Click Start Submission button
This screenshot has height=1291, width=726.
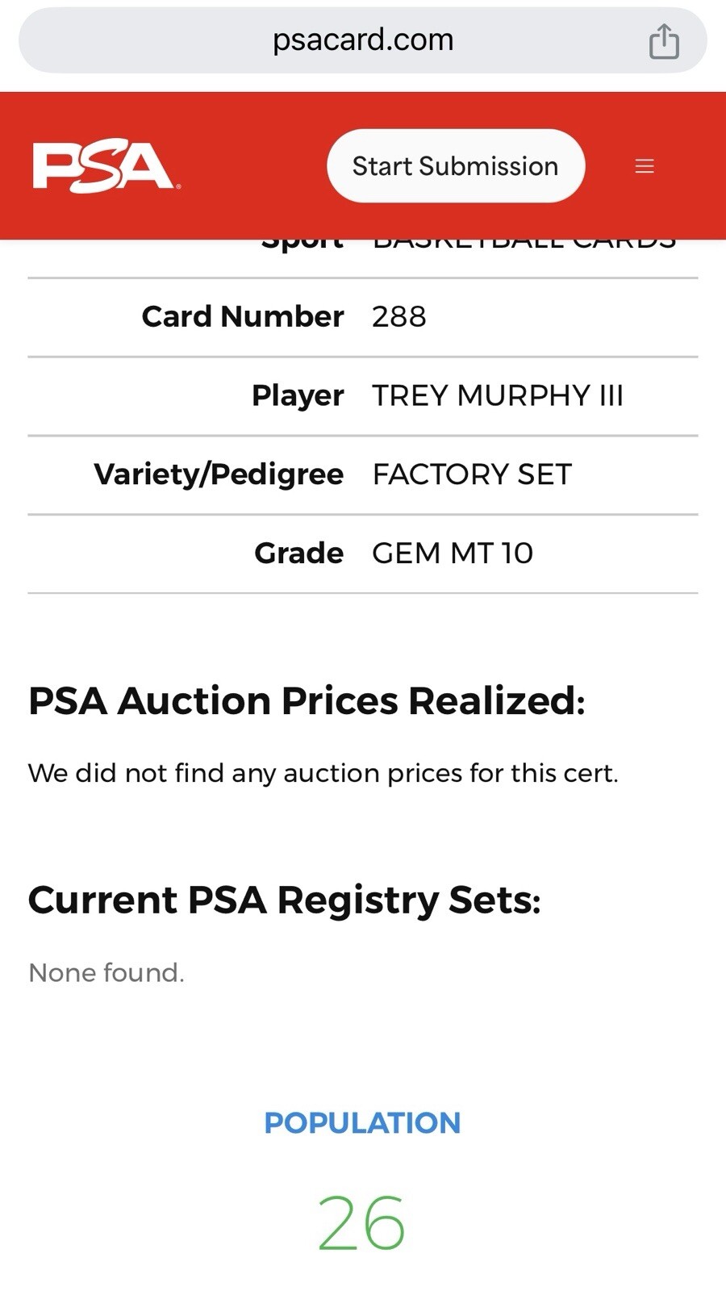click(x=456, y=165)
